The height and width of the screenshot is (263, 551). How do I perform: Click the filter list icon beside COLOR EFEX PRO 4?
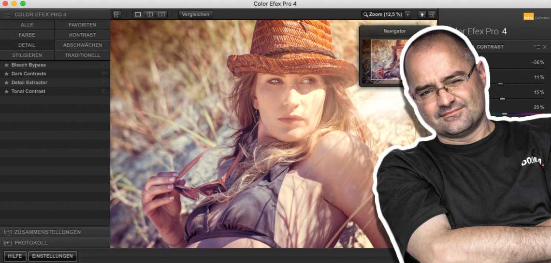pyautogui.click(x=7, y=15)
